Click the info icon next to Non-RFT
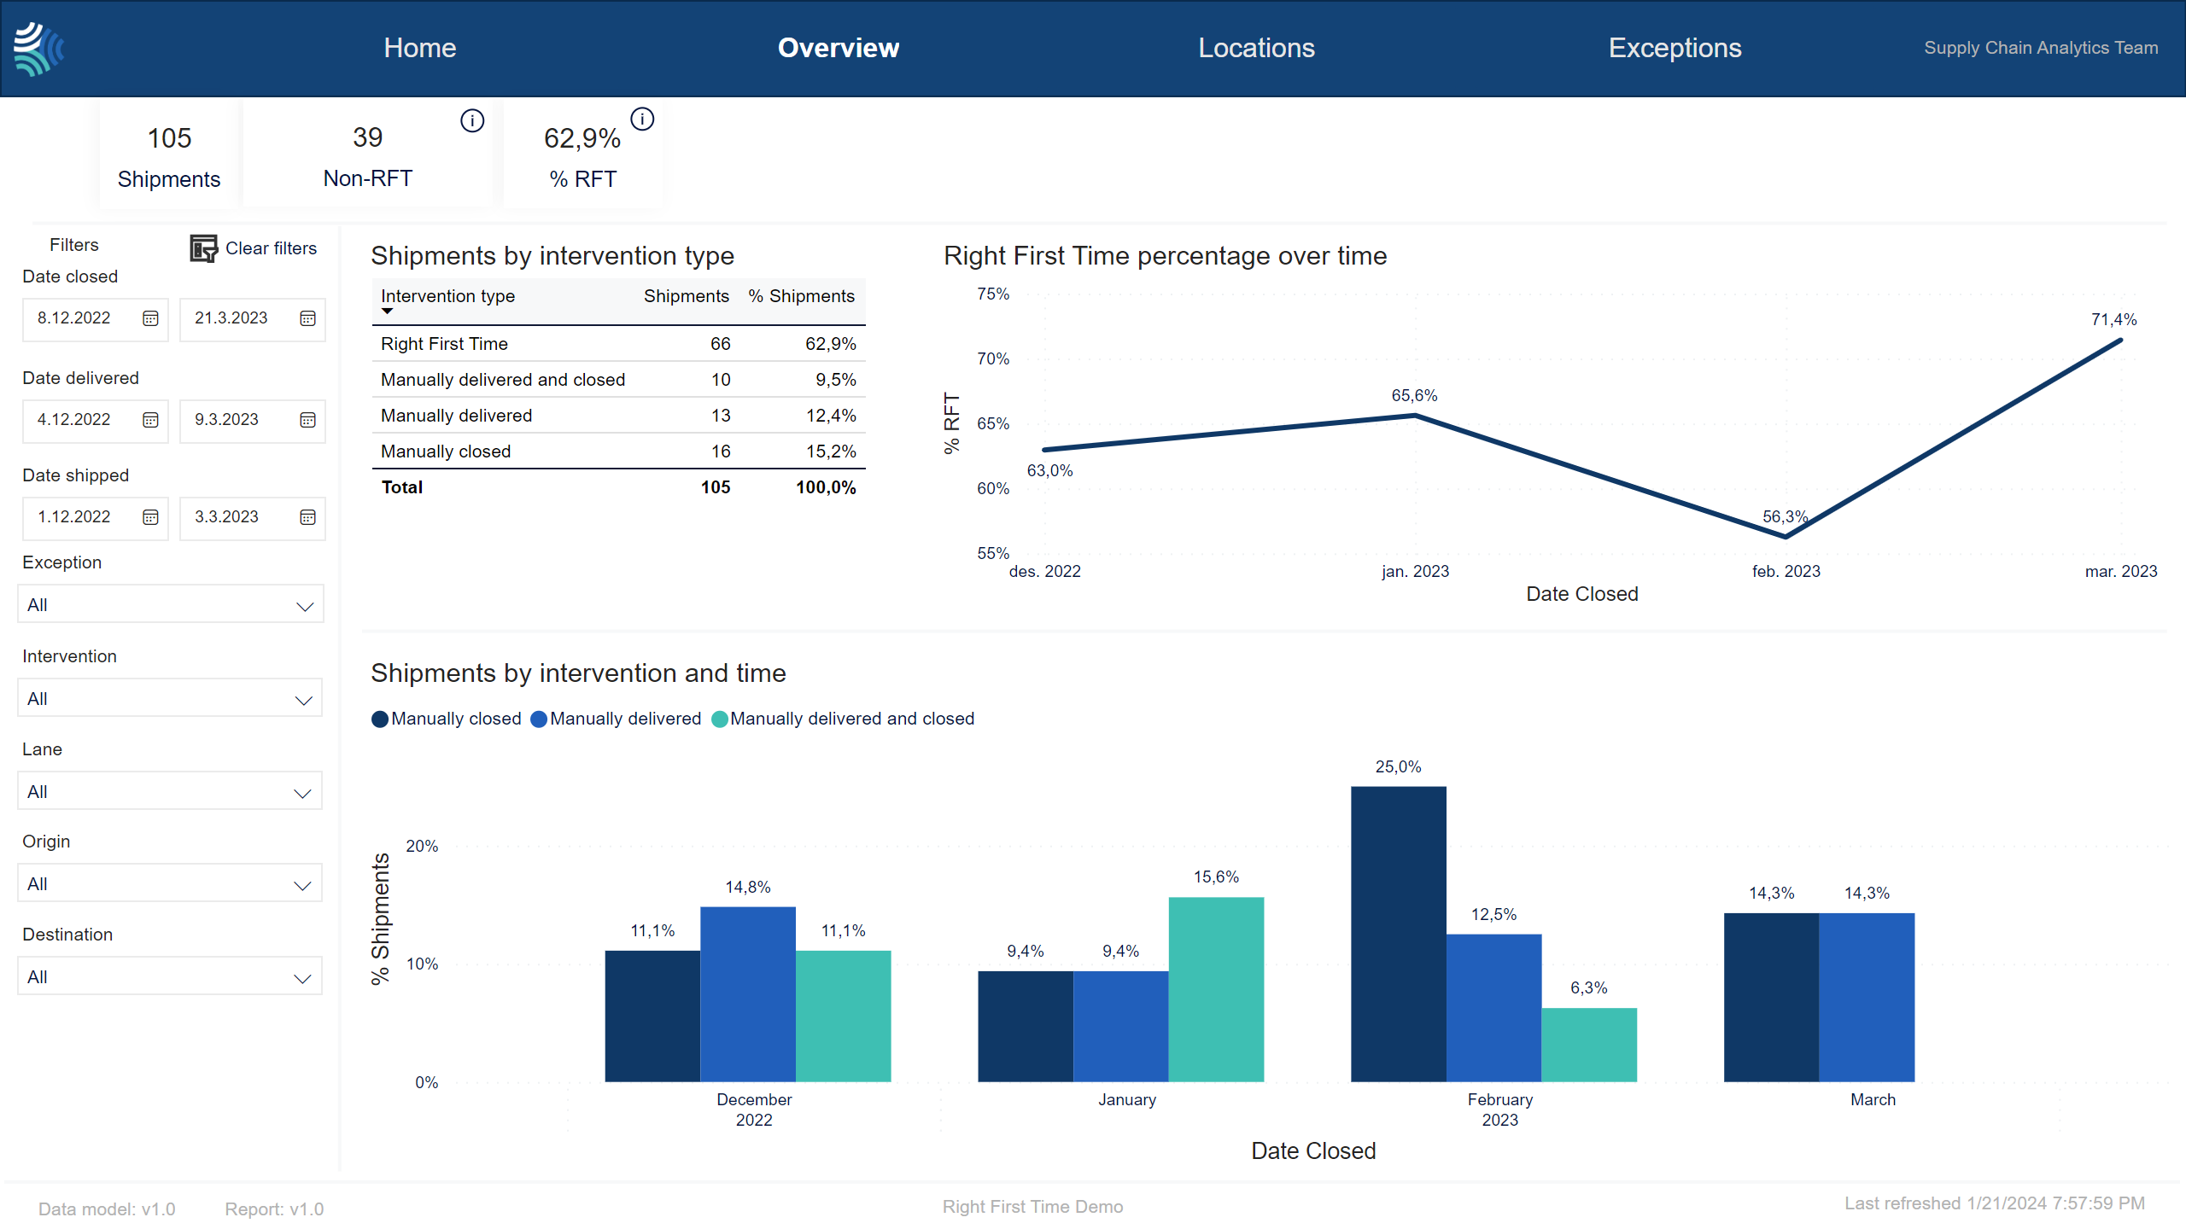2186x1229 pixels. (471, 119)
